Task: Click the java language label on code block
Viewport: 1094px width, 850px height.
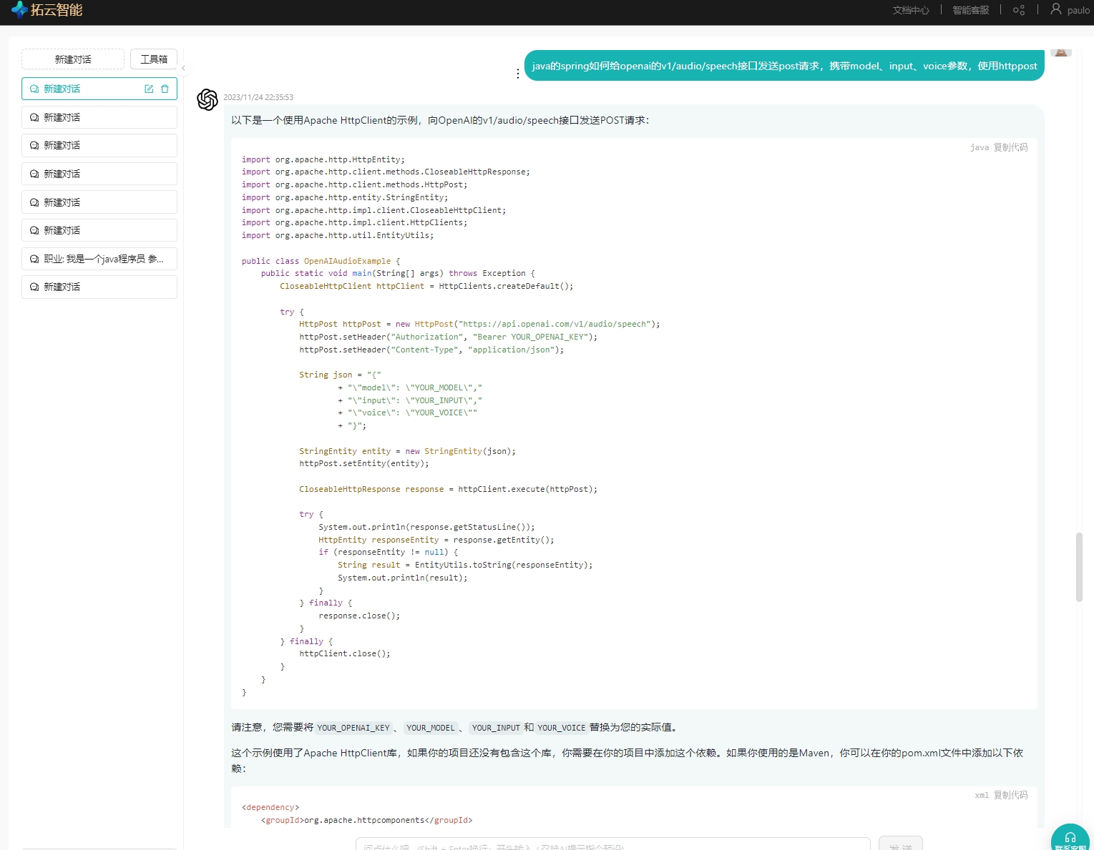Action: (x=980, y=147)
